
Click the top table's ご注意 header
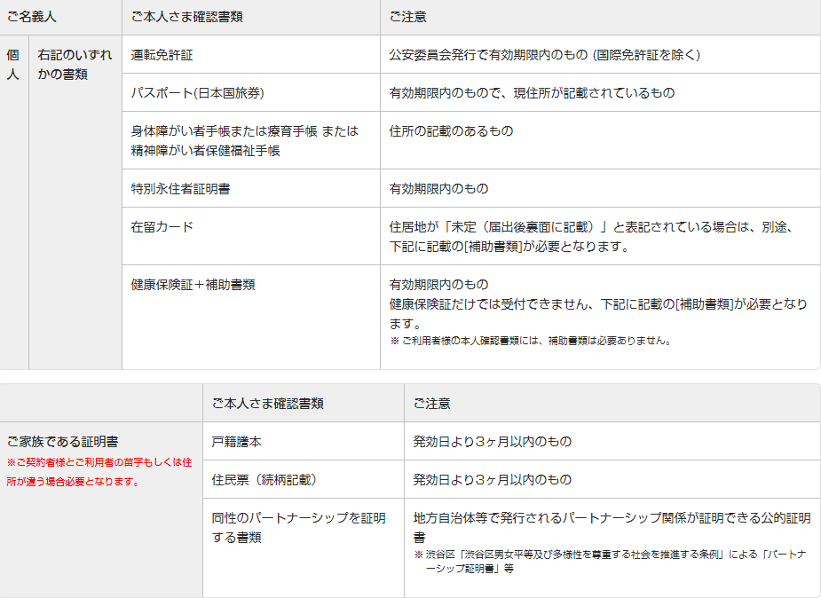pyautogui.click(x=408, y=17)
